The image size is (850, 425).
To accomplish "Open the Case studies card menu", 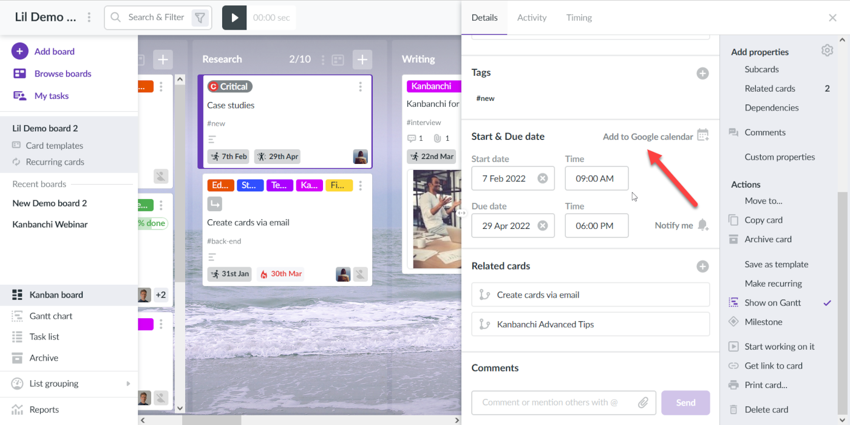I will coord(361,87).
